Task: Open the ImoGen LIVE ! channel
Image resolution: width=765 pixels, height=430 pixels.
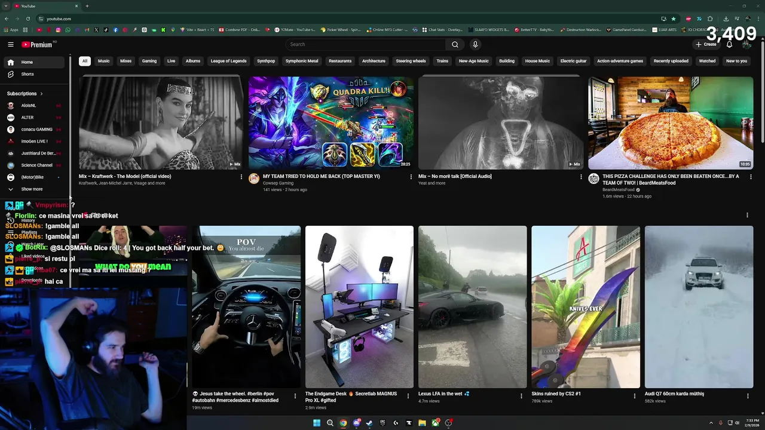Action: 33,142
